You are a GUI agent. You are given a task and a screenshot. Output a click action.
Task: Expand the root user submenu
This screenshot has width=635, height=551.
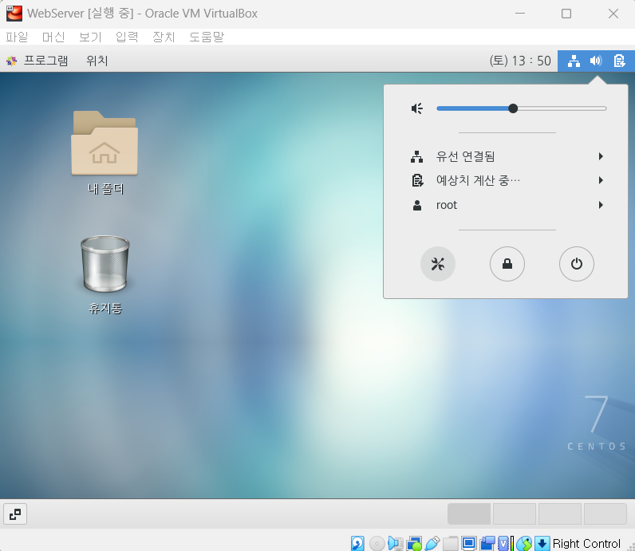(x=507, y=205)
